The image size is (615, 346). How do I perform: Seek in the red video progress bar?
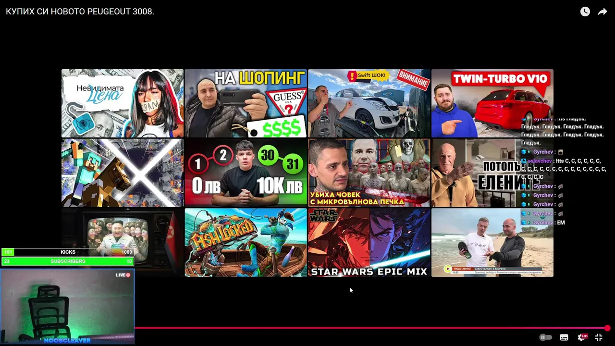pyautogui.click(x=370, y=328)
